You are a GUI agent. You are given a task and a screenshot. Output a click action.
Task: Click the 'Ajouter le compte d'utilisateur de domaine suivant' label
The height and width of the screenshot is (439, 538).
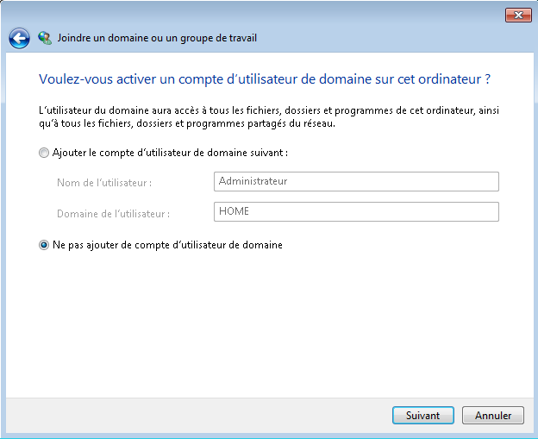point(170,153)
